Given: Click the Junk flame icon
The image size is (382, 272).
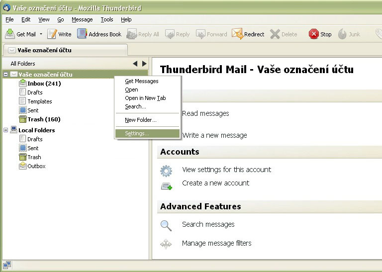Looking at the screenshot, I should click(342, 34).
